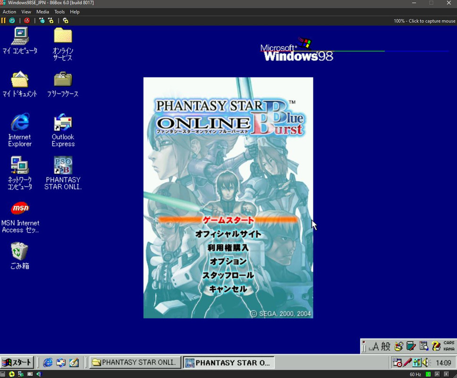Click Caps Lock 'A' indicator in 86Box status bar
The width and height of the screenshot is (457, 378).
tap(437, 374)
